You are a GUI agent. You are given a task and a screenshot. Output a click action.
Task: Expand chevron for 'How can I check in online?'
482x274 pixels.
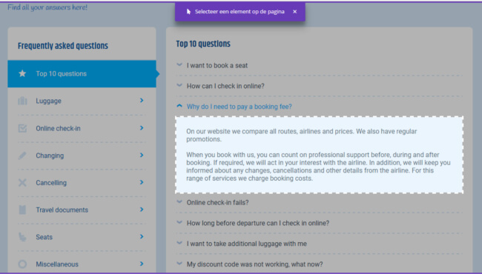pyautogui.click(x=179, y=85)
